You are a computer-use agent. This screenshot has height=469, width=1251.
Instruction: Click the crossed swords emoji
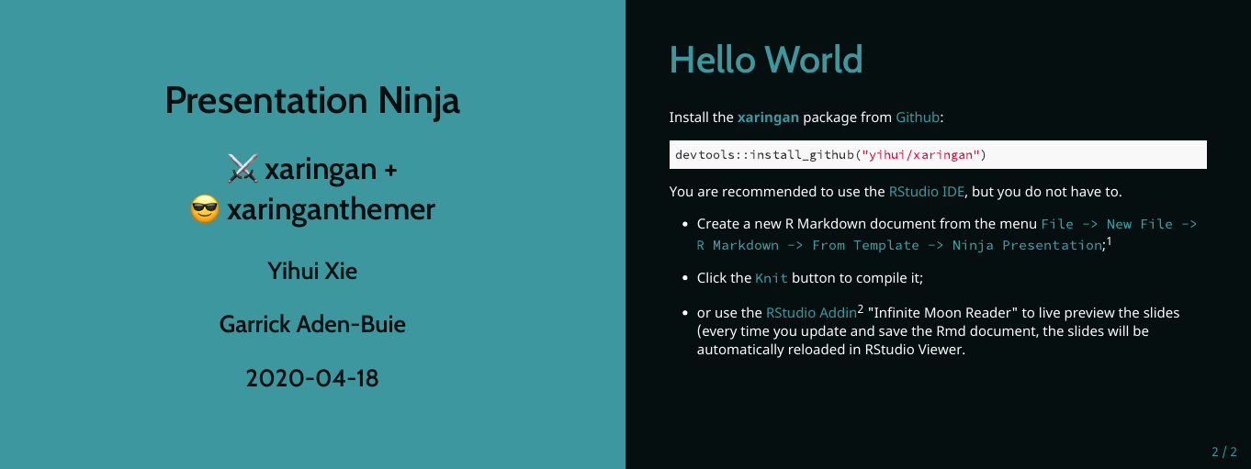coord(242,169)
